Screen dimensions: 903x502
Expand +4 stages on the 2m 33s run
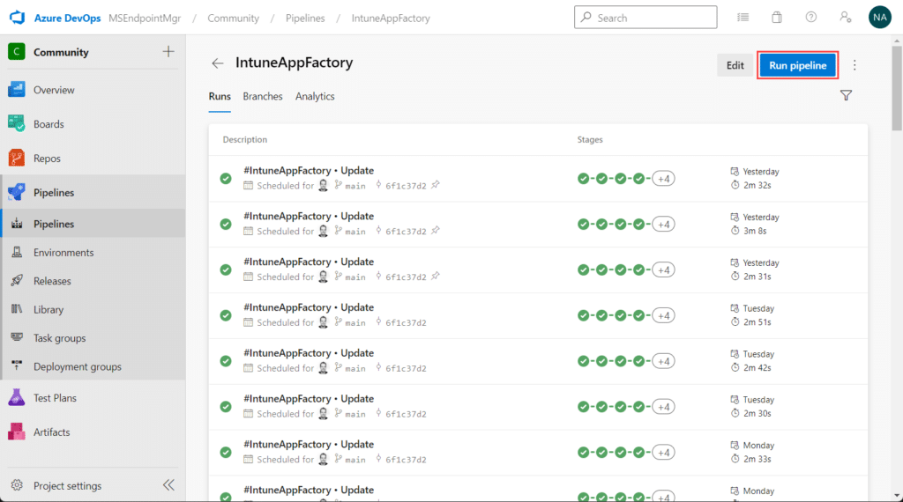663,453
